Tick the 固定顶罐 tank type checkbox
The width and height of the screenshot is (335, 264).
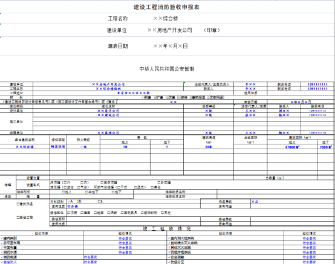[x=102, y=182]
